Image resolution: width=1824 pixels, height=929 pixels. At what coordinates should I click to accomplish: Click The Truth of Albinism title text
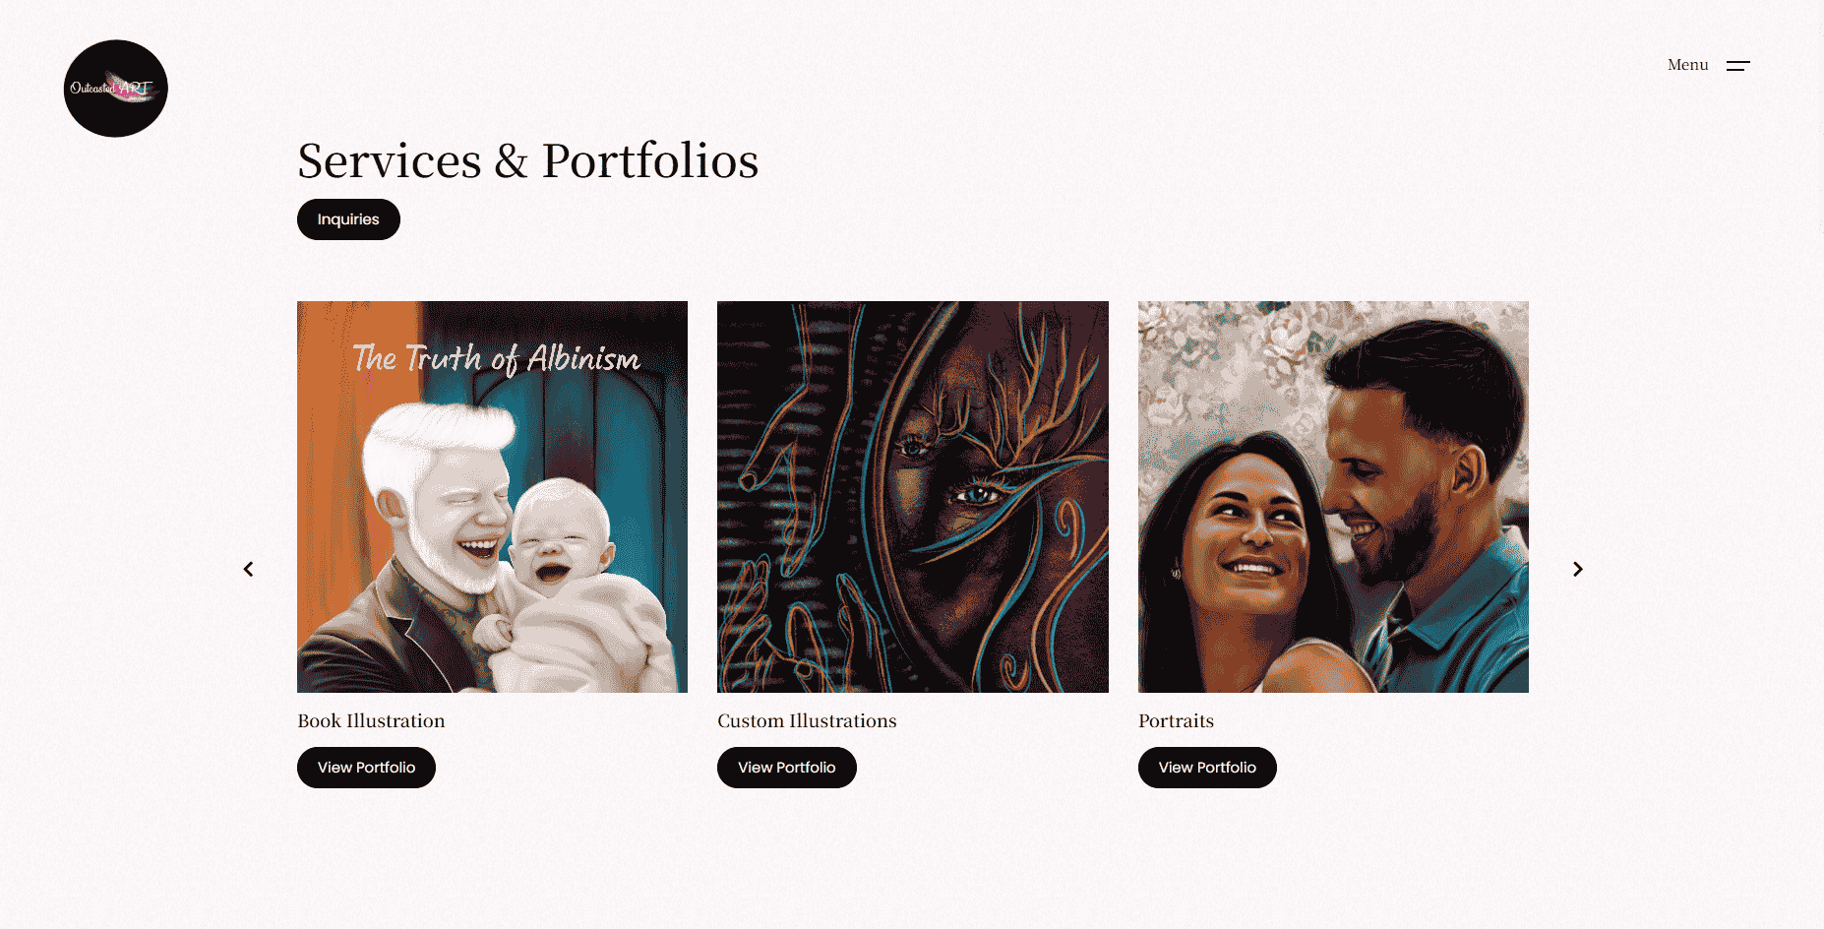click(x=497, y=358)
